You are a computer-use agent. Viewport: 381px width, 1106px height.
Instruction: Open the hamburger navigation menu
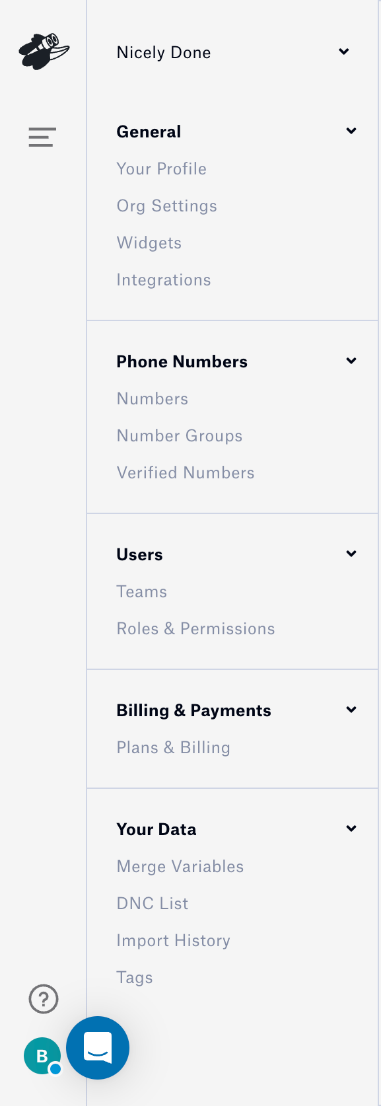click(42, 137)
